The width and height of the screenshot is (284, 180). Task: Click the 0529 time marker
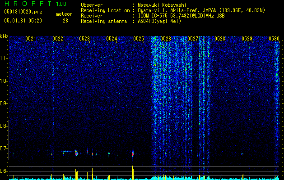click(247, 39)
